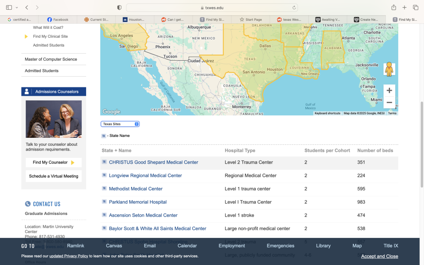Click the Safari share icon

pos(394,8)
